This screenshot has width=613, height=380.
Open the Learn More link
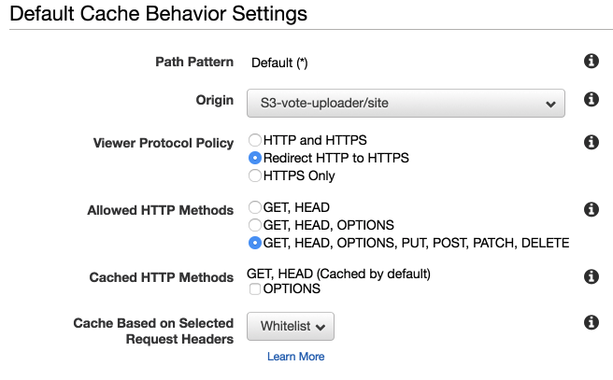[x=295, y=357]
